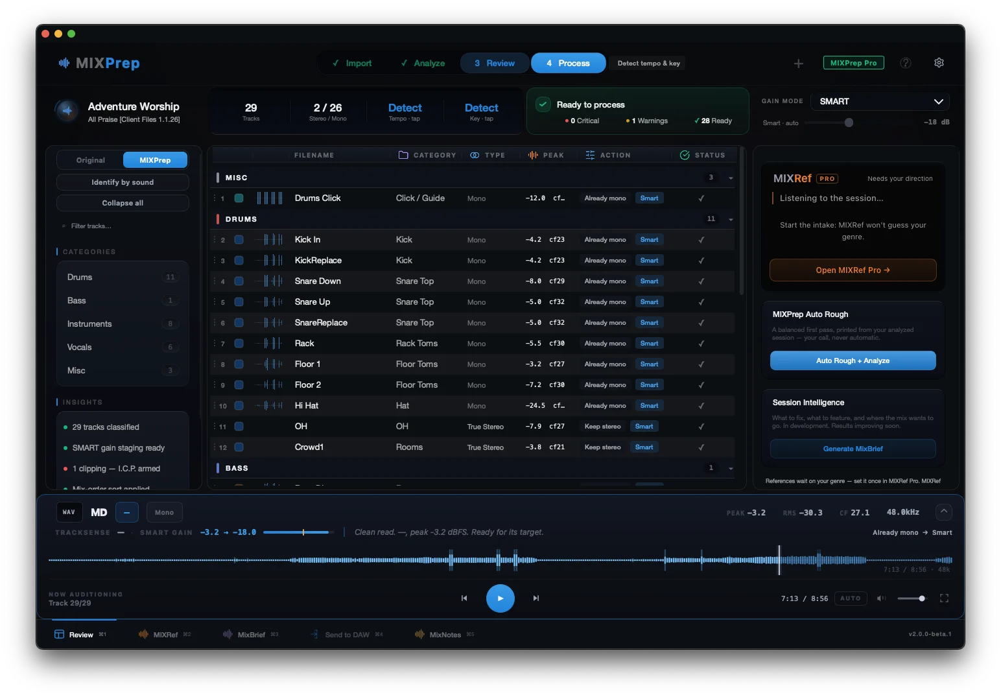Viewport: 1001px width, 697px height.
Task: Click the Filter tracks input field
Action: (x=123, y=226)
